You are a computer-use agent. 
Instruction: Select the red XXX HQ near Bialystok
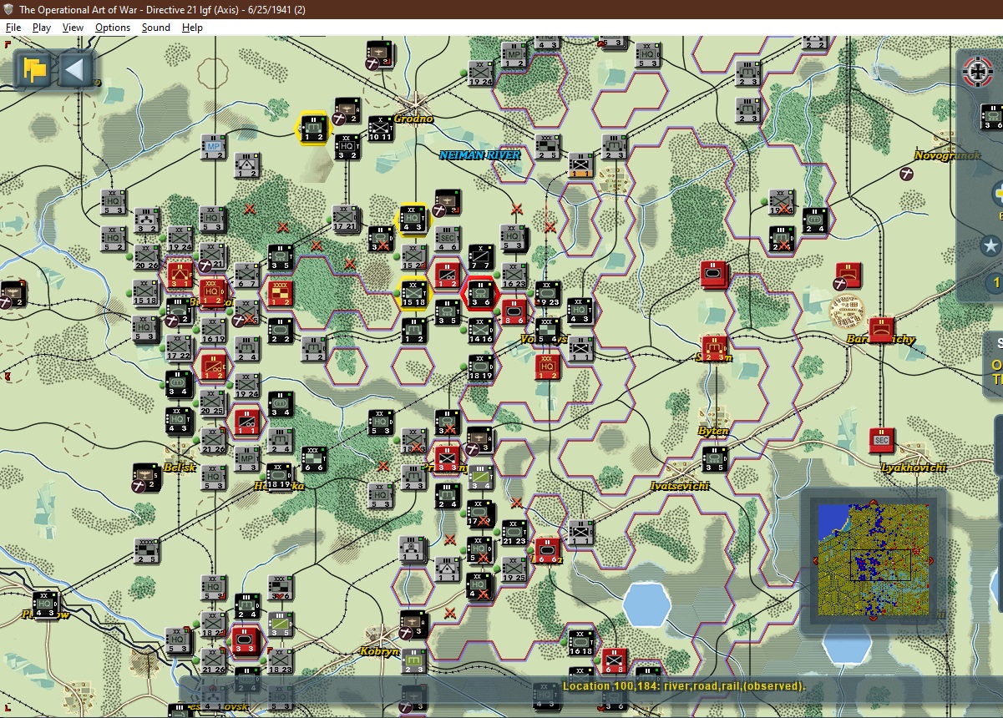pos(213,293)
